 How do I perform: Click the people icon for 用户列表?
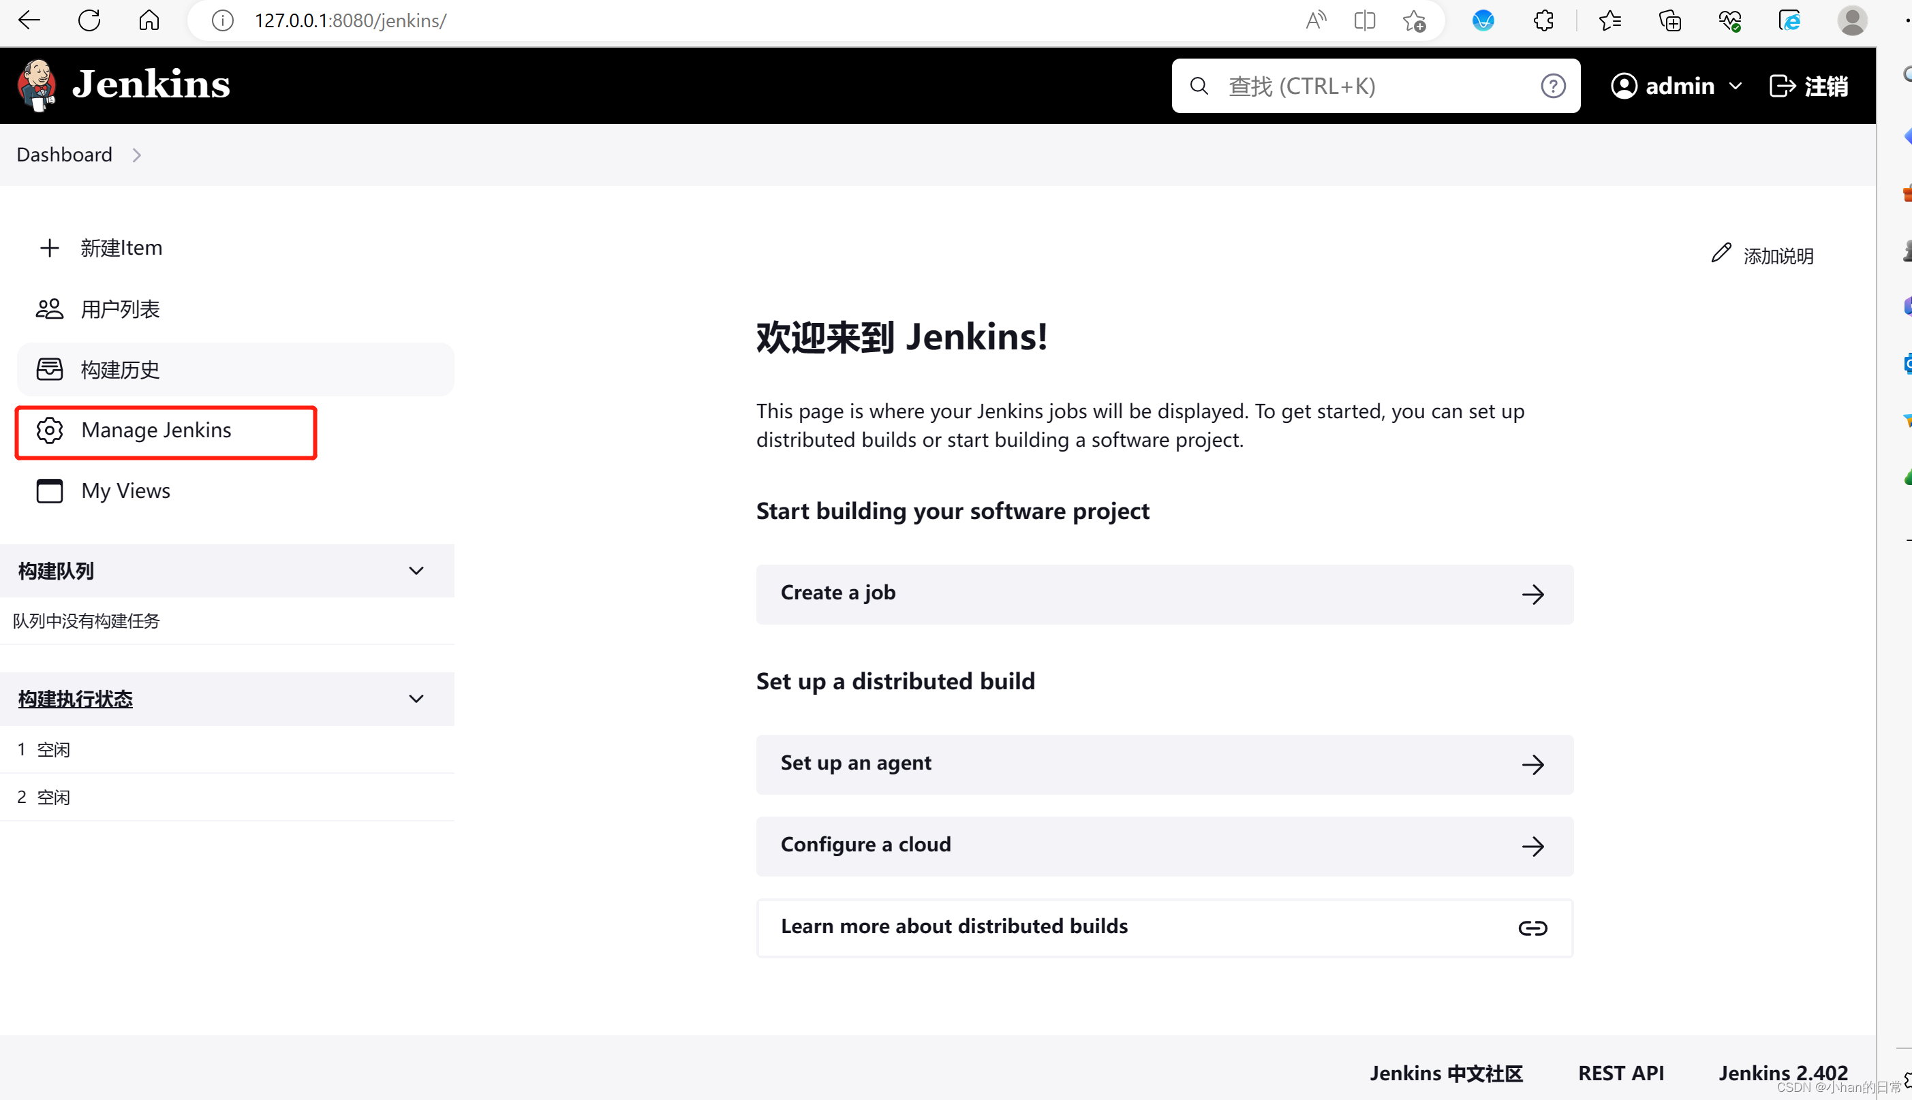[49, 309]
